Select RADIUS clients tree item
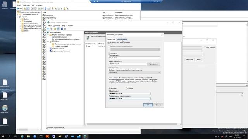This screenshot has height=139, width=248. 60,37
